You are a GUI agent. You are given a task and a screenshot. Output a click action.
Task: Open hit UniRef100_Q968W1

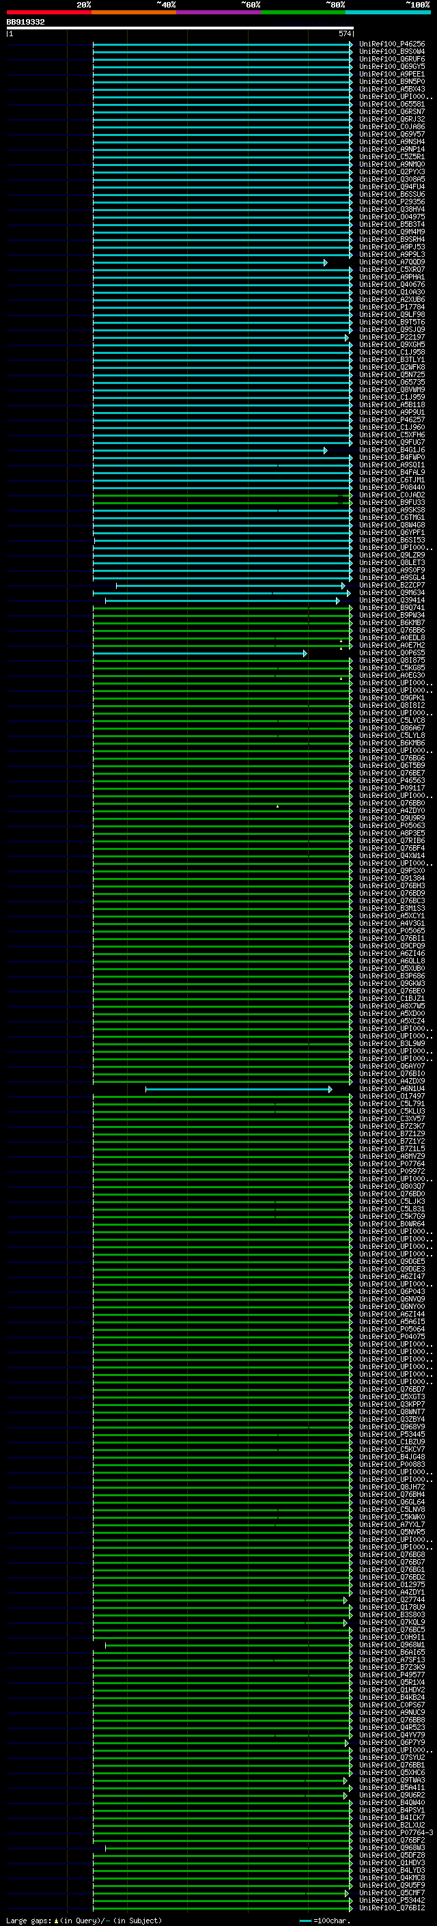click(391, 1645)
